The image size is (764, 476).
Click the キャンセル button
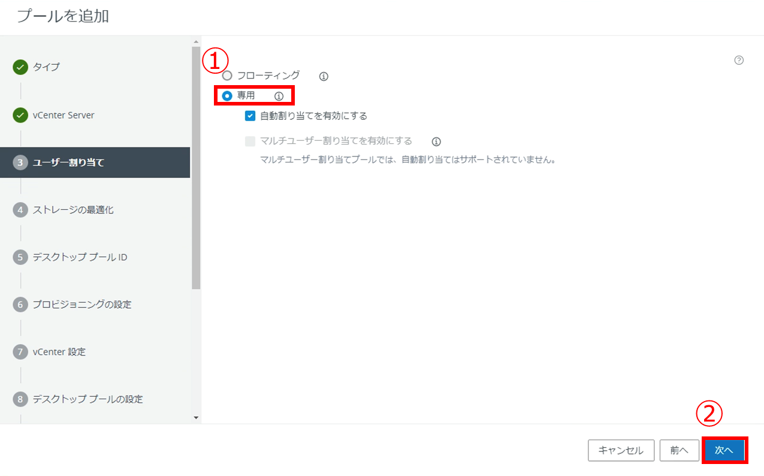coord(621,450)
